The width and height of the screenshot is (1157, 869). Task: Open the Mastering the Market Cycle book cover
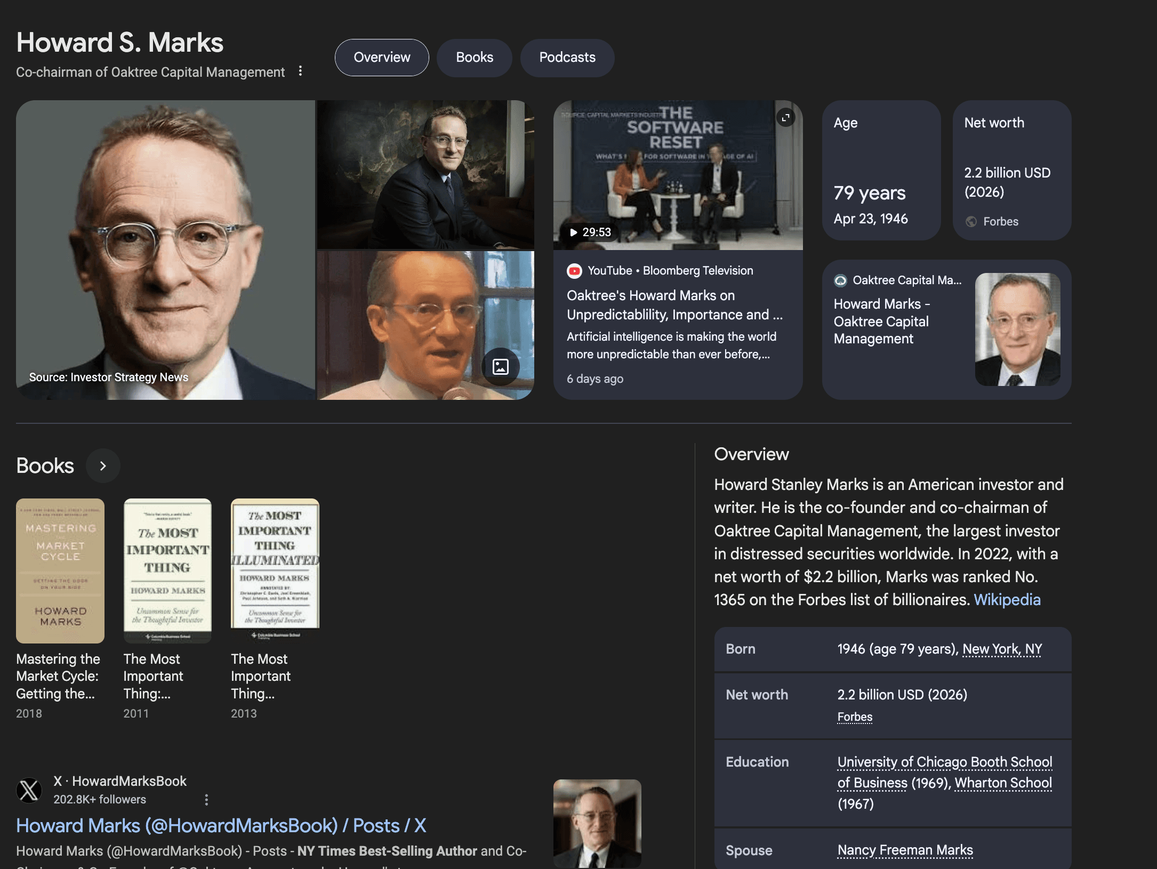60,570
